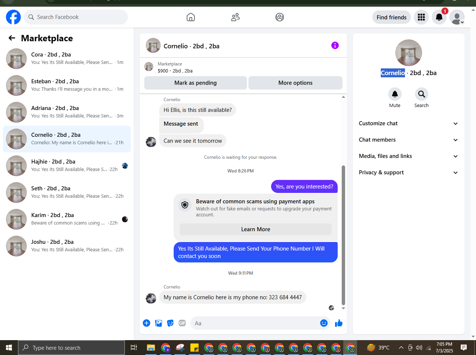The width and height of the screenshot is (476, 355).
Task: Click Mark as pending button
Action: pyautogui.click(x=196, y=83)
